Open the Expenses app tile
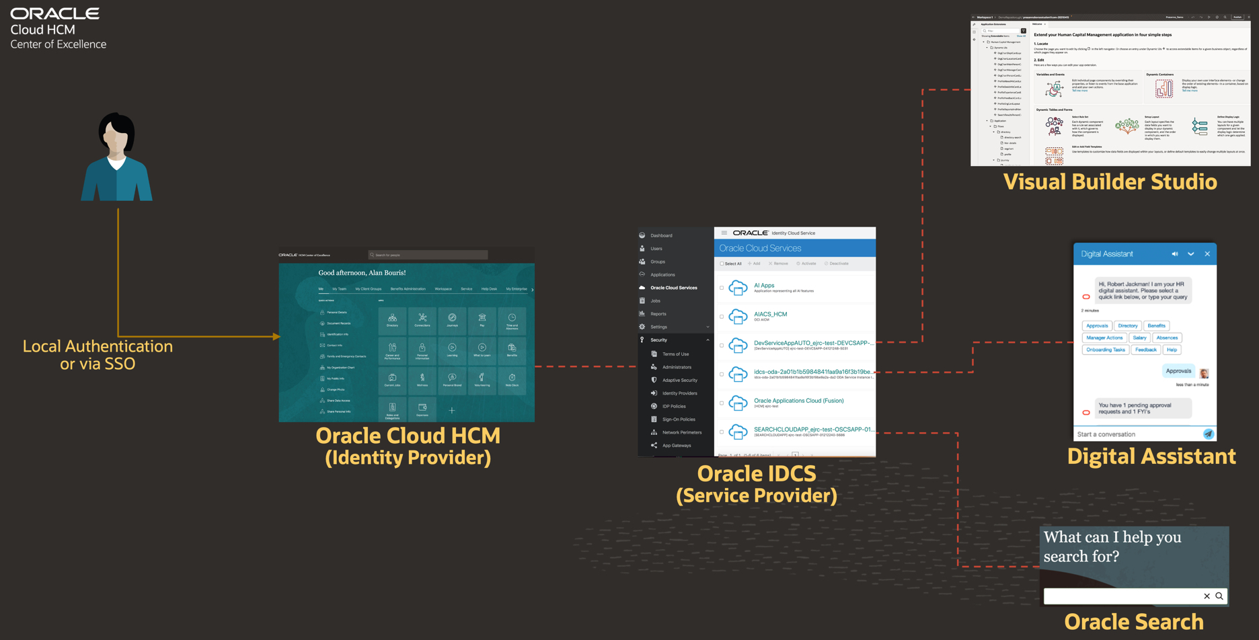The width and height of the screenshot is (1259, 640). 422,409
